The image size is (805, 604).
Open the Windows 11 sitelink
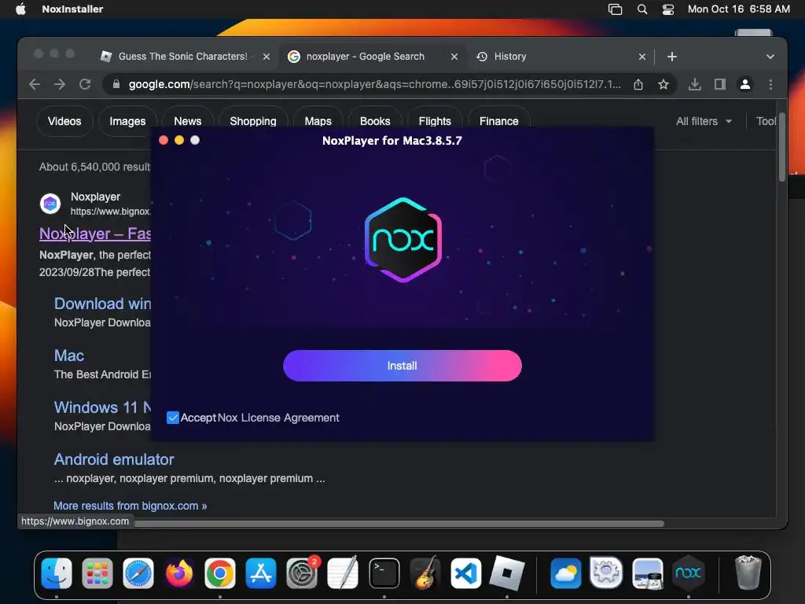coord(103,407)
